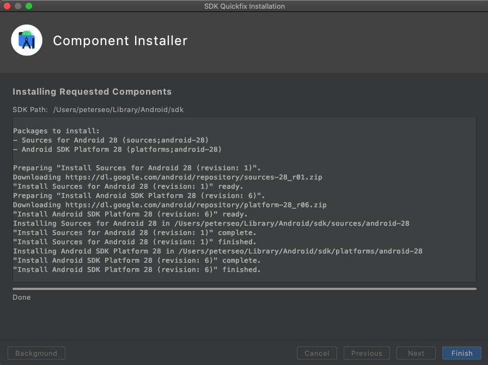Click the 'Installing Requested Components' heading
The height and width of the screenshot is (365, 488).
pyautogui.click(x=92, y=92)
